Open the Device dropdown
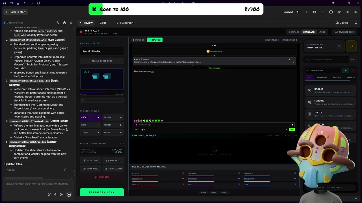 [342, 23]
